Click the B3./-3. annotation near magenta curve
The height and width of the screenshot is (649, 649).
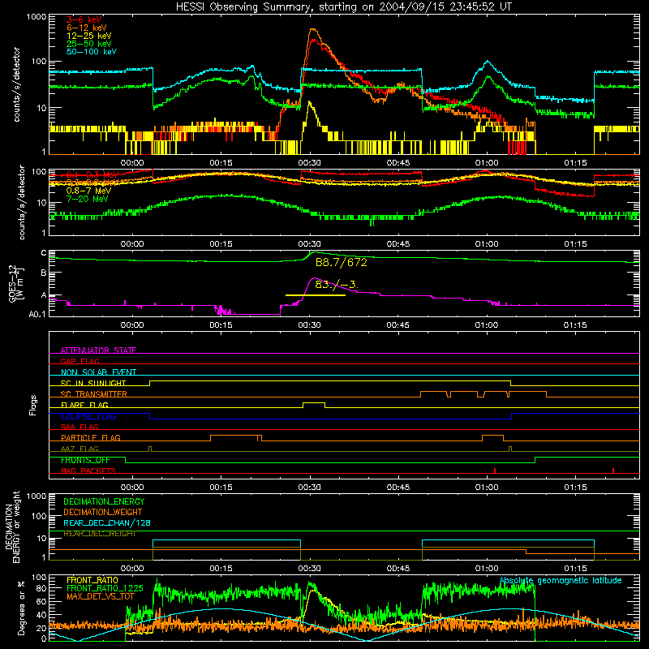[336, 285]
